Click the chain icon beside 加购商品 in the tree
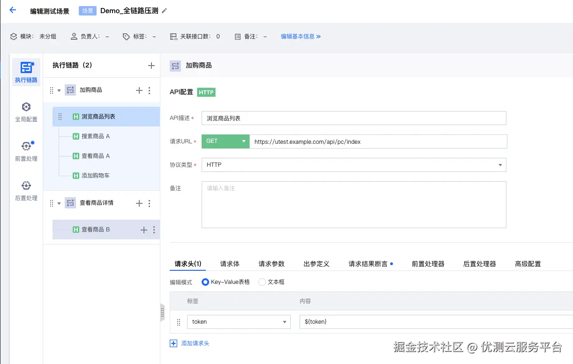Viewport: 573px width, 364px height. 70,90
